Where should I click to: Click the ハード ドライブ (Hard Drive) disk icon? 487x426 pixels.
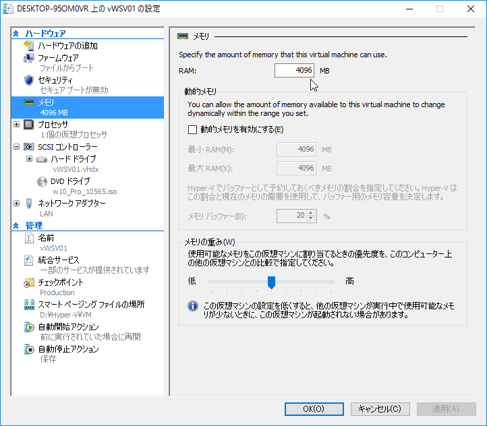point(42,160)
